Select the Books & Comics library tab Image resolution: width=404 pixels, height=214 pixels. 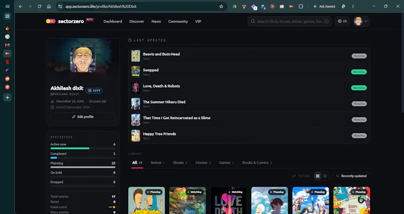[x=257, y=163]
